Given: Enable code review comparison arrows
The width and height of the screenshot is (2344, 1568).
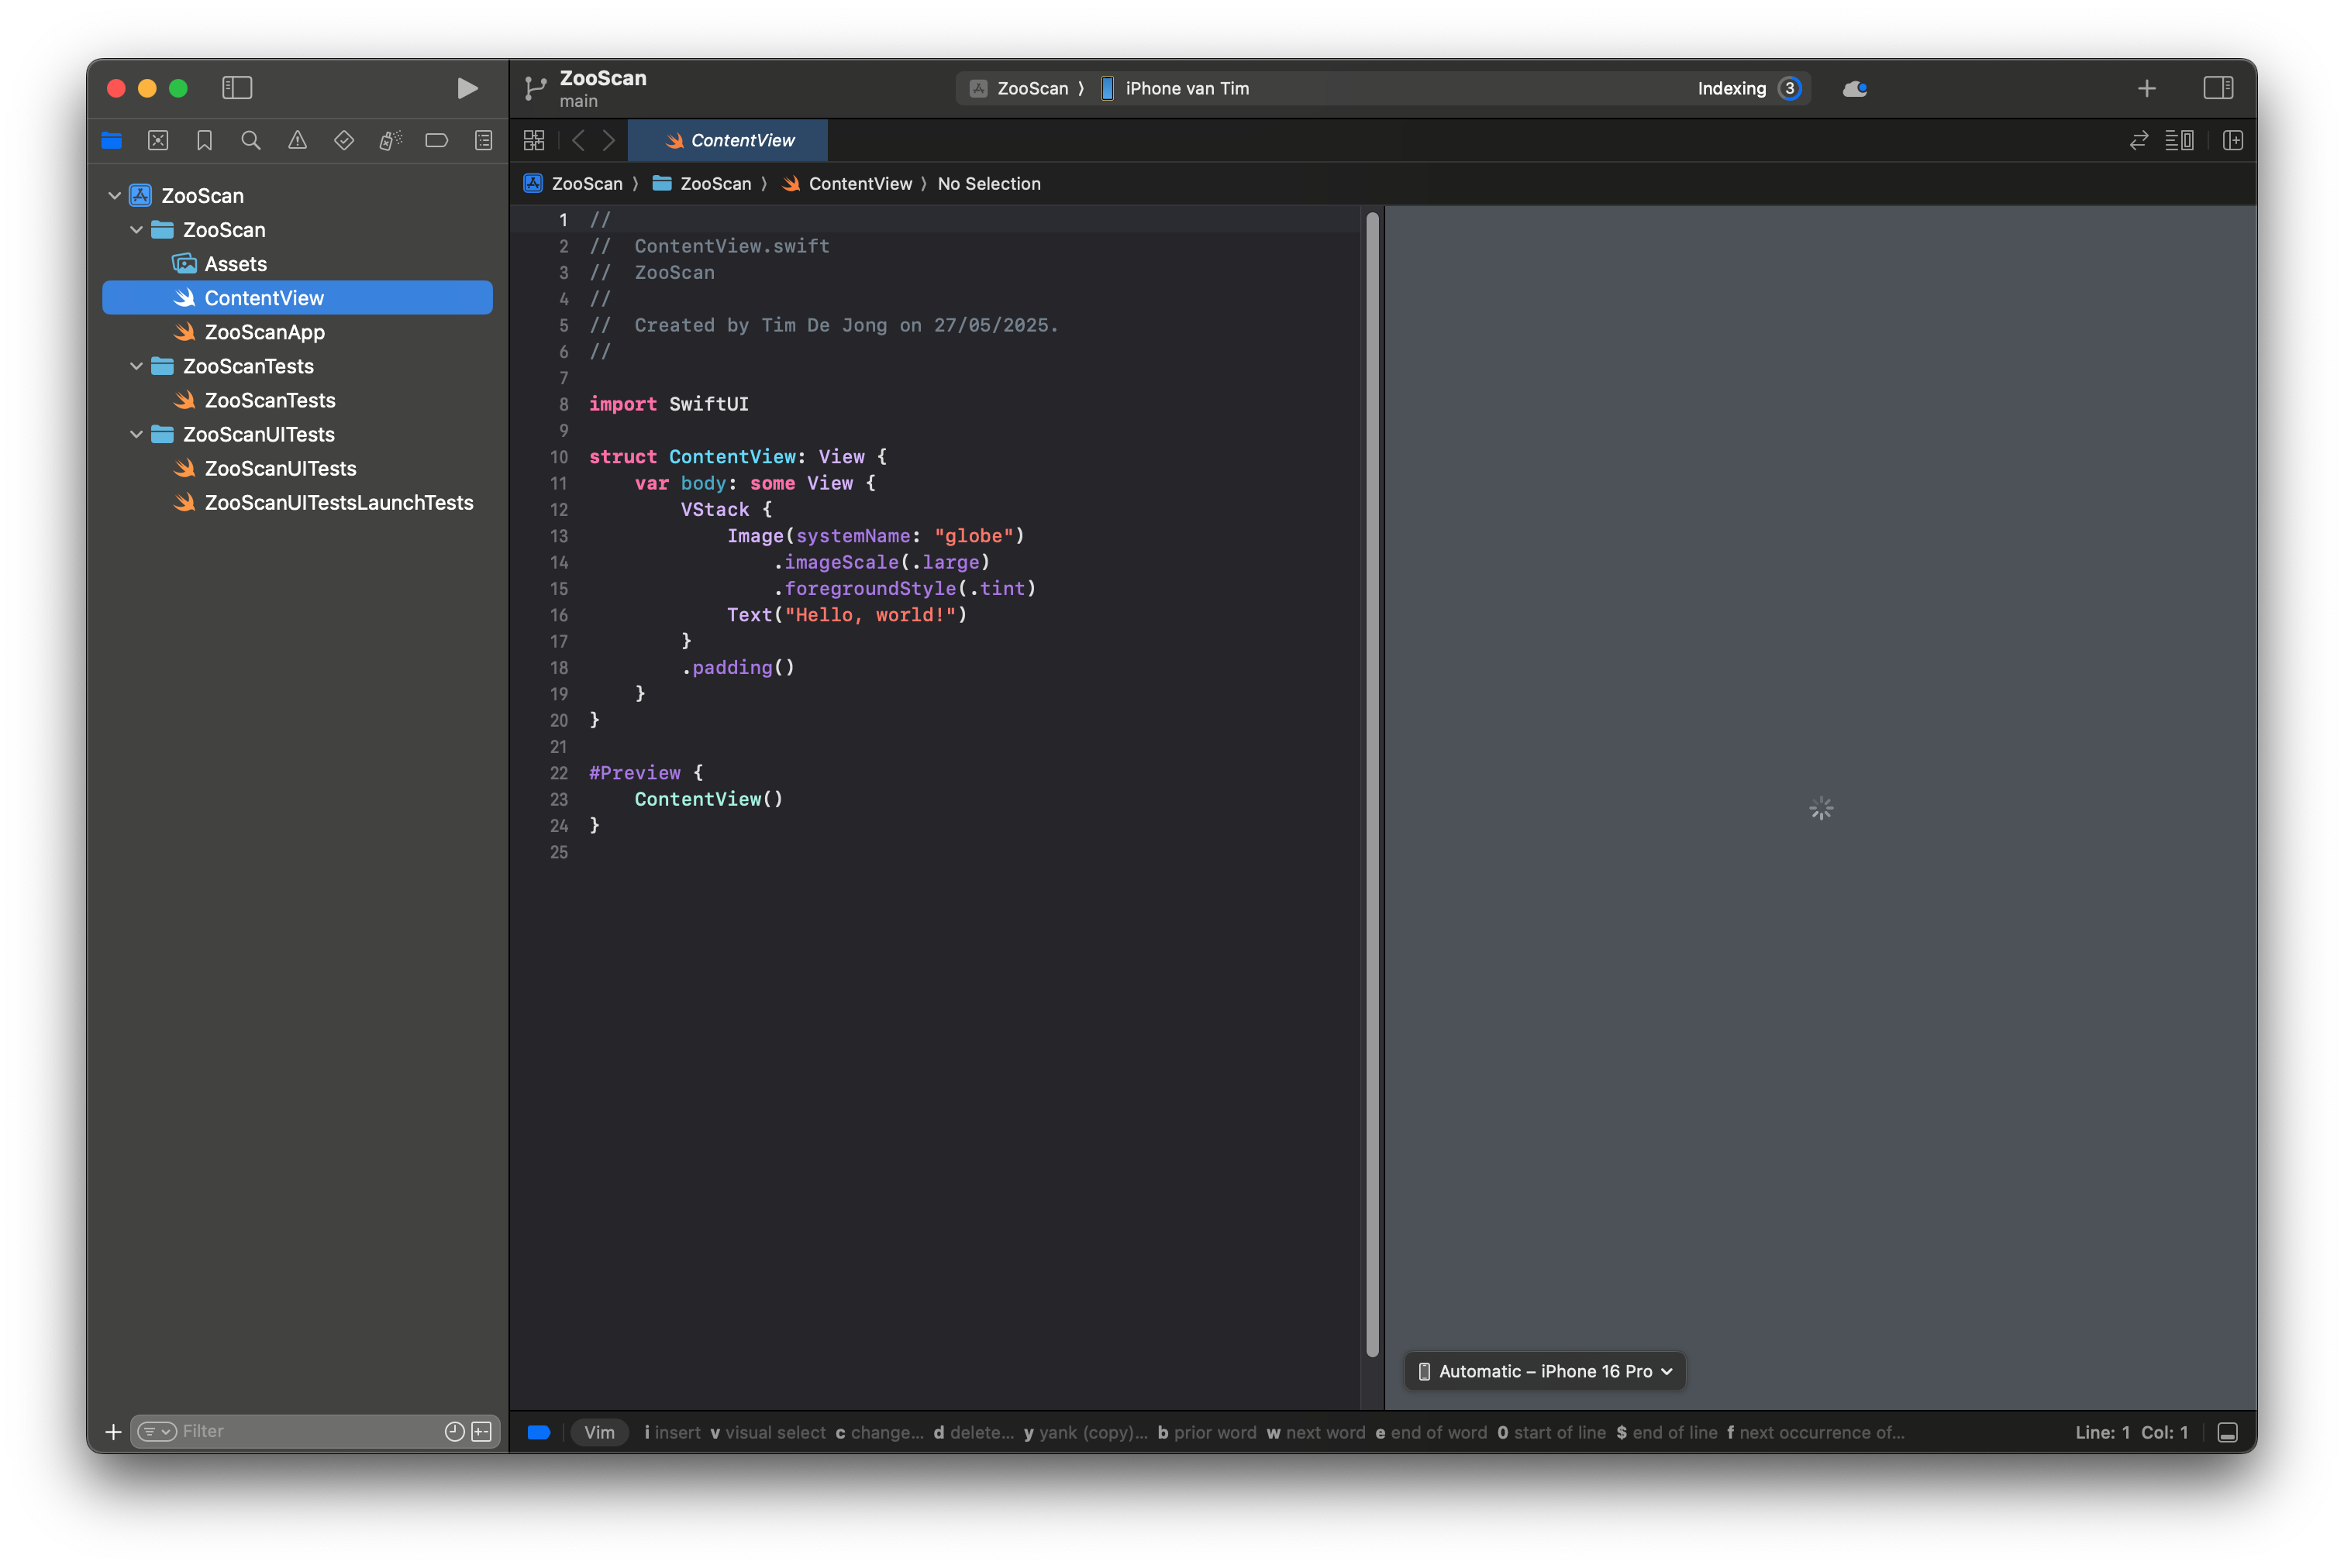Looking at the screenshot, I should click(2139, 141).
